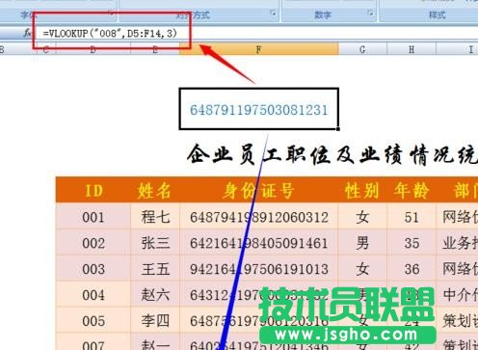The height and width of the screenshot is (350, 478).
Task: Click the fx insert function icon
Action: (x=27, y=33)
